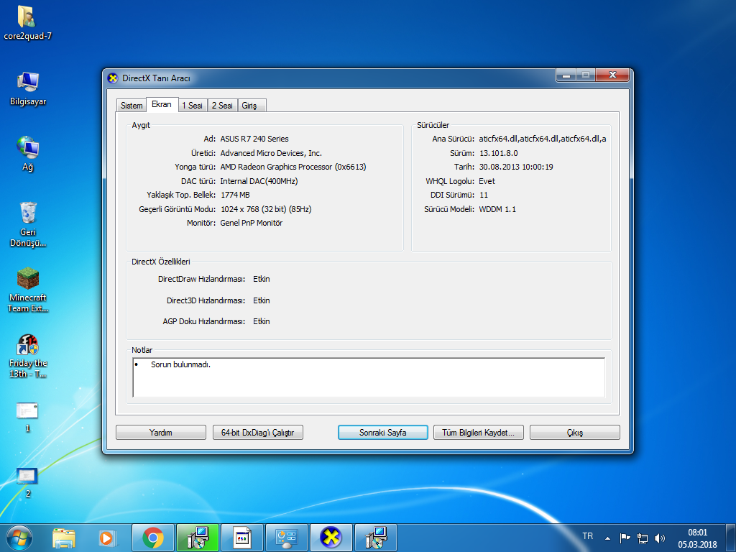Screen dimensions: 736x552
Task: Run 64-bit DxDiag'ı Çalıştır button
Action: point(258,432)
